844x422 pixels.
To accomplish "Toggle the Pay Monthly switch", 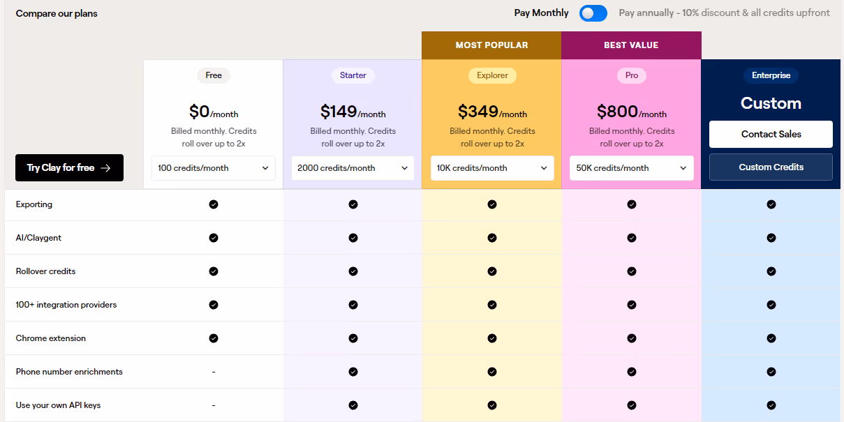I will pyautogui.click(x=593, y=13).
